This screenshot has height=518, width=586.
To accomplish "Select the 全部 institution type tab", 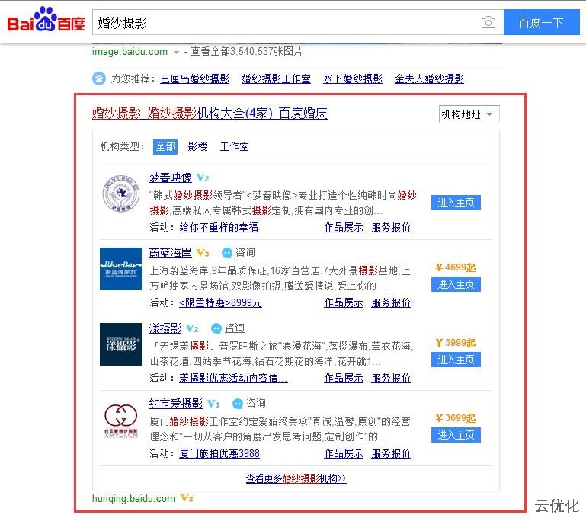I will click(x=165, y=146).
